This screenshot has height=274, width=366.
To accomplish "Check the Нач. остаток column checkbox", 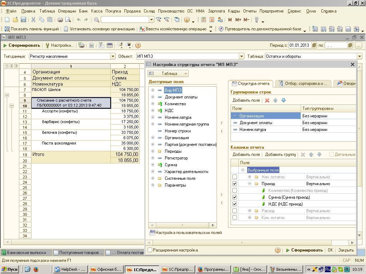I will (x=234, y=177).
